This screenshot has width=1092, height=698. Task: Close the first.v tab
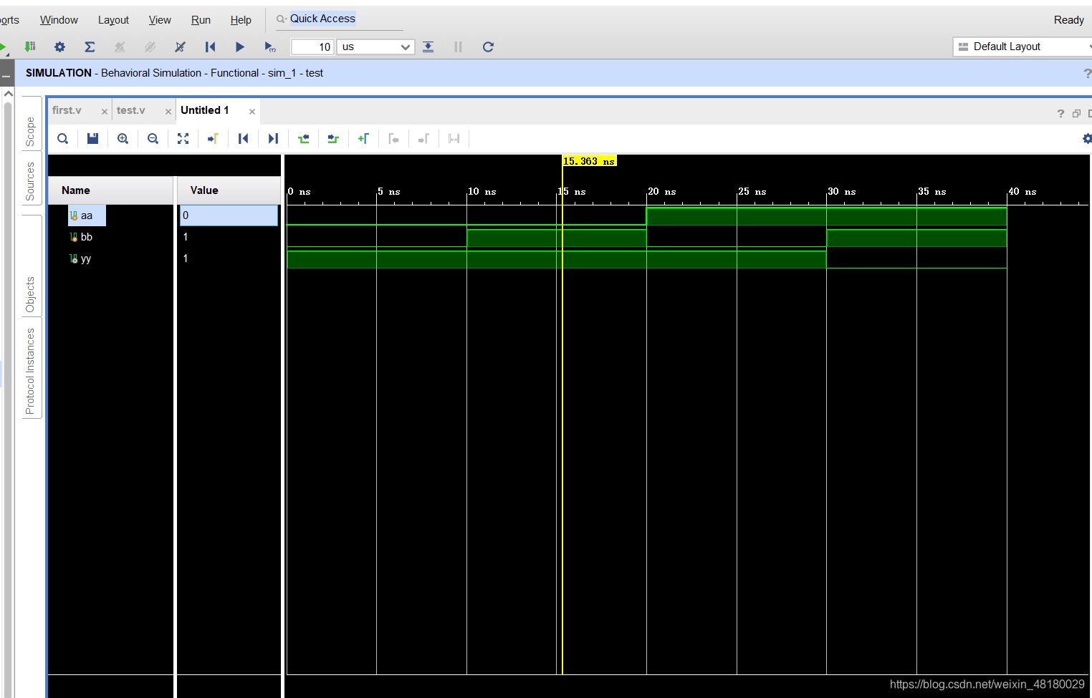[105, 111]
